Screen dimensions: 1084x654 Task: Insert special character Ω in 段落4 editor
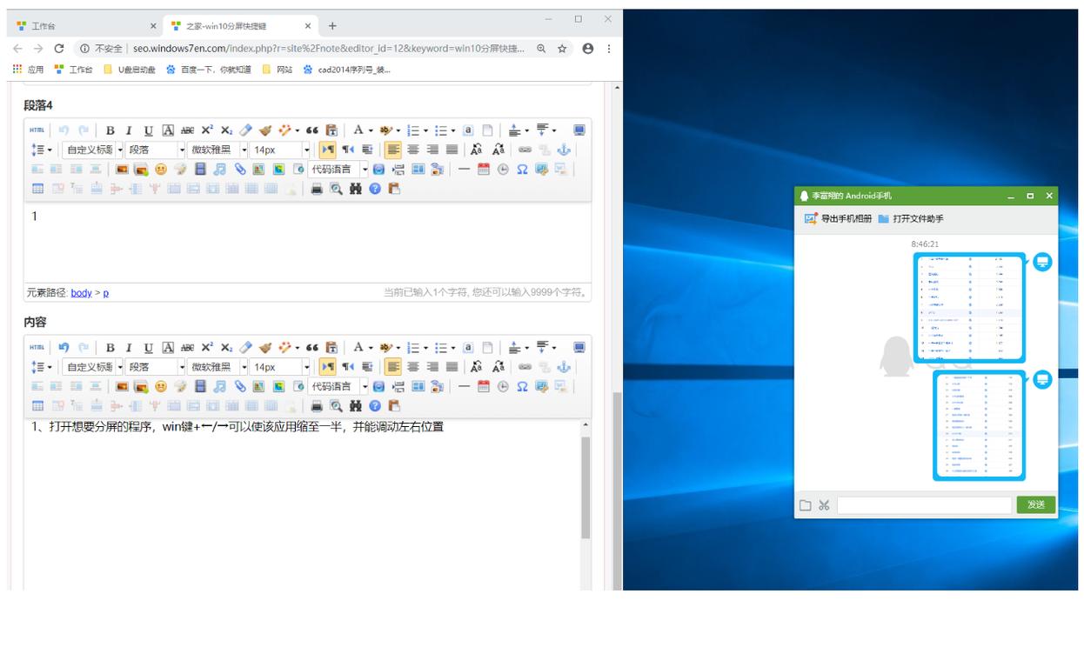[522, 169]
